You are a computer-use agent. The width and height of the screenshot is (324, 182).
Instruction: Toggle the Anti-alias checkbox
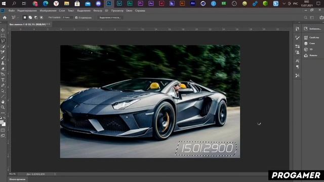pyautogui.click(x=76, y=18)
